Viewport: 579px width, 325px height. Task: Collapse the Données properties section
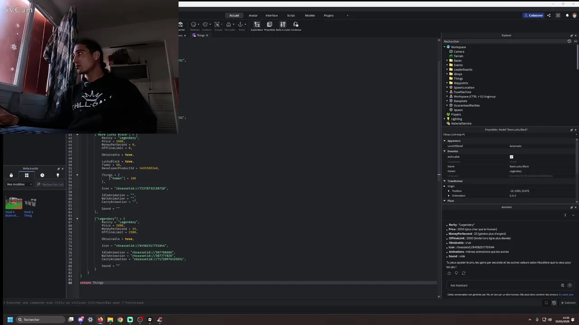click(444, 151)
